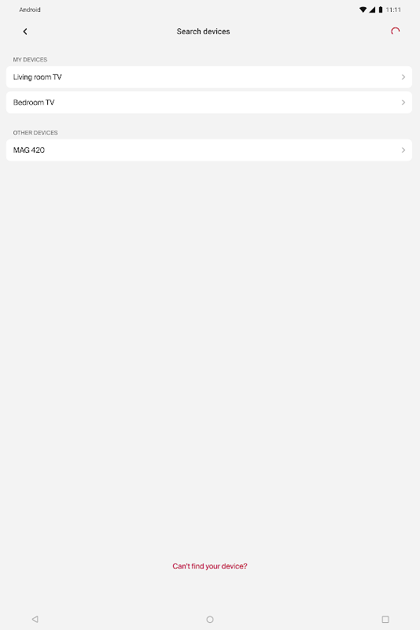Tap the cellular signal status icon
The height and width of the screenshot is (630, 420).
coord(372,9)
